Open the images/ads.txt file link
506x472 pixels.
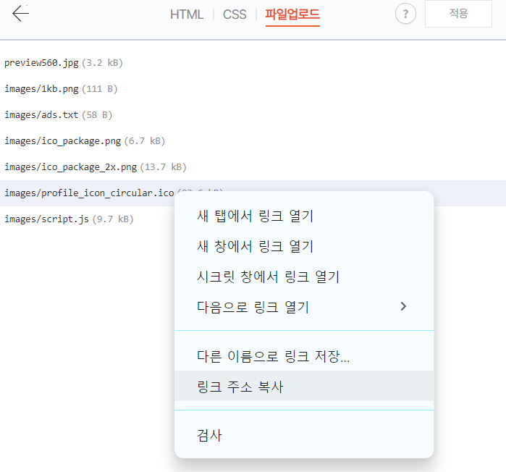click(41, 115)
